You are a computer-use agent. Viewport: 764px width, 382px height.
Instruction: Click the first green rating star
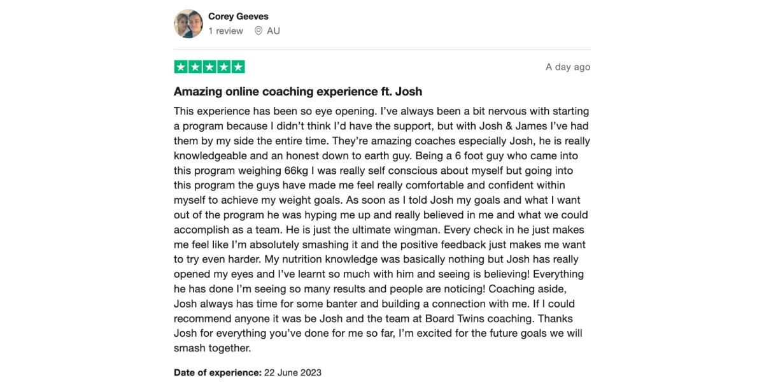point(181,67)
